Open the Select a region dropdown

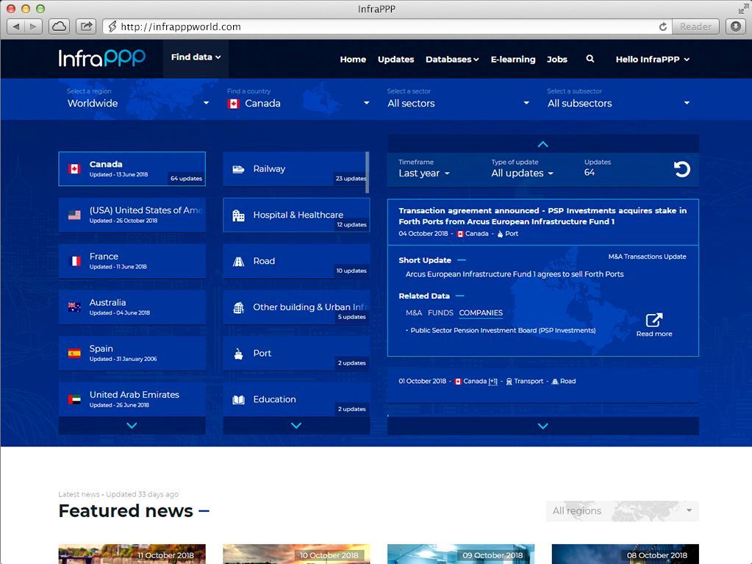click(x=137, y=103)
